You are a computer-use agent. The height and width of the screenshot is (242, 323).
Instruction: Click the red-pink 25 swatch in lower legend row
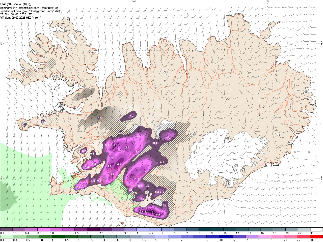(x=304, y=237)
